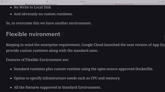Add a new tab with the plus icon
Viewport: 165px width, 92px height.
click(x=161, y=2)
